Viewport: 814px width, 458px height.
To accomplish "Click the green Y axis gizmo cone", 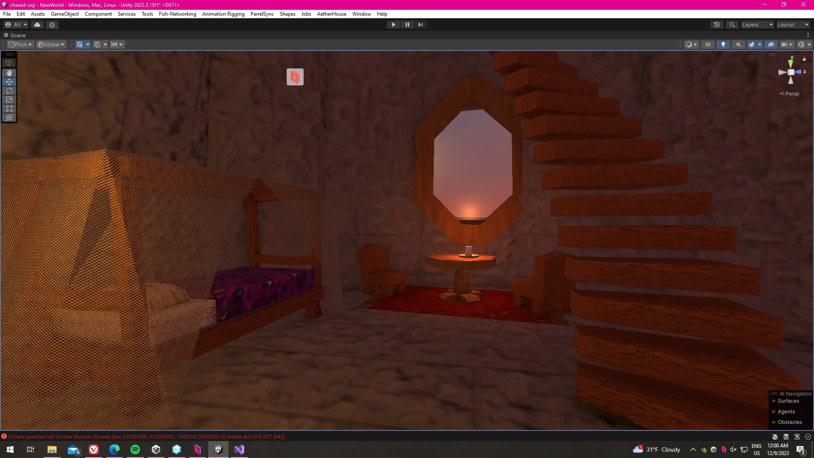I will (791, 63).
